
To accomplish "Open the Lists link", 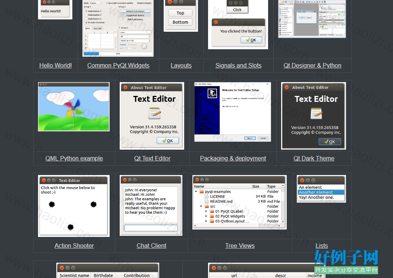I will click(x=321, y=246).
